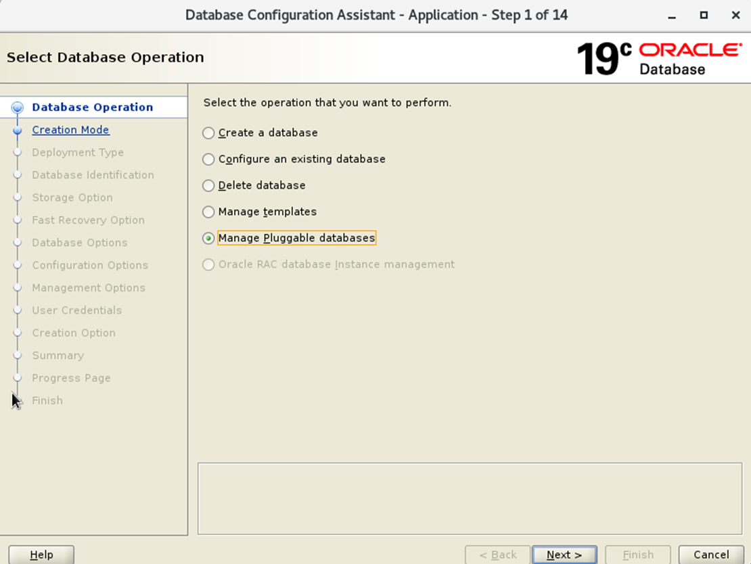The image size is (751, 564).
Task: Click the Select Database Operation heading
Action: [106, 57]
